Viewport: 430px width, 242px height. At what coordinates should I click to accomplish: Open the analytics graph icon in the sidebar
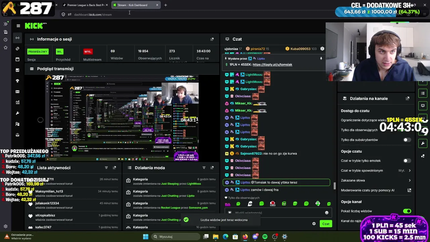(x=17, y=102)
